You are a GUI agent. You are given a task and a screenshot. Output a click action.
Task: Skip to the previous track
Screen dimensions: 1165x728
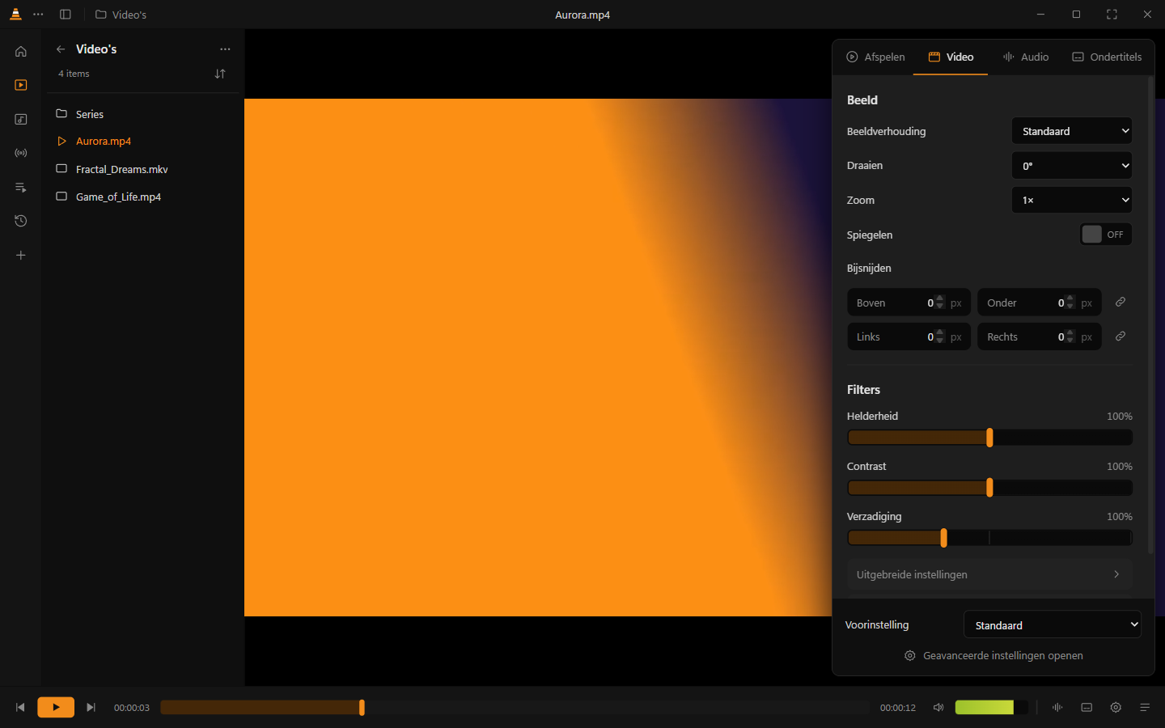20,707
